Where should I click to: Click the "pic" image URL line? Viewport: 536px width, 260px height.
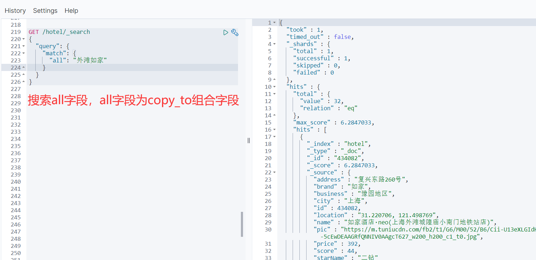pos(425,233)
